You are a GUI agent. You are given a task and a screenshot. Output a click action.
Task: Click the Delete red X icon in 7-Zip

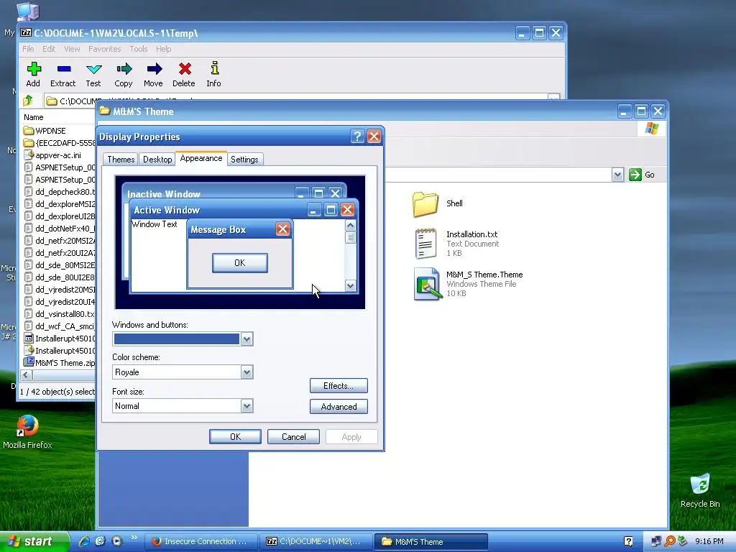[x=184, y=70]
